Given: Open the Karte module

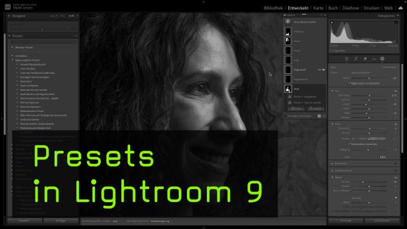Looking at the screenshot, I should point(318,8).
